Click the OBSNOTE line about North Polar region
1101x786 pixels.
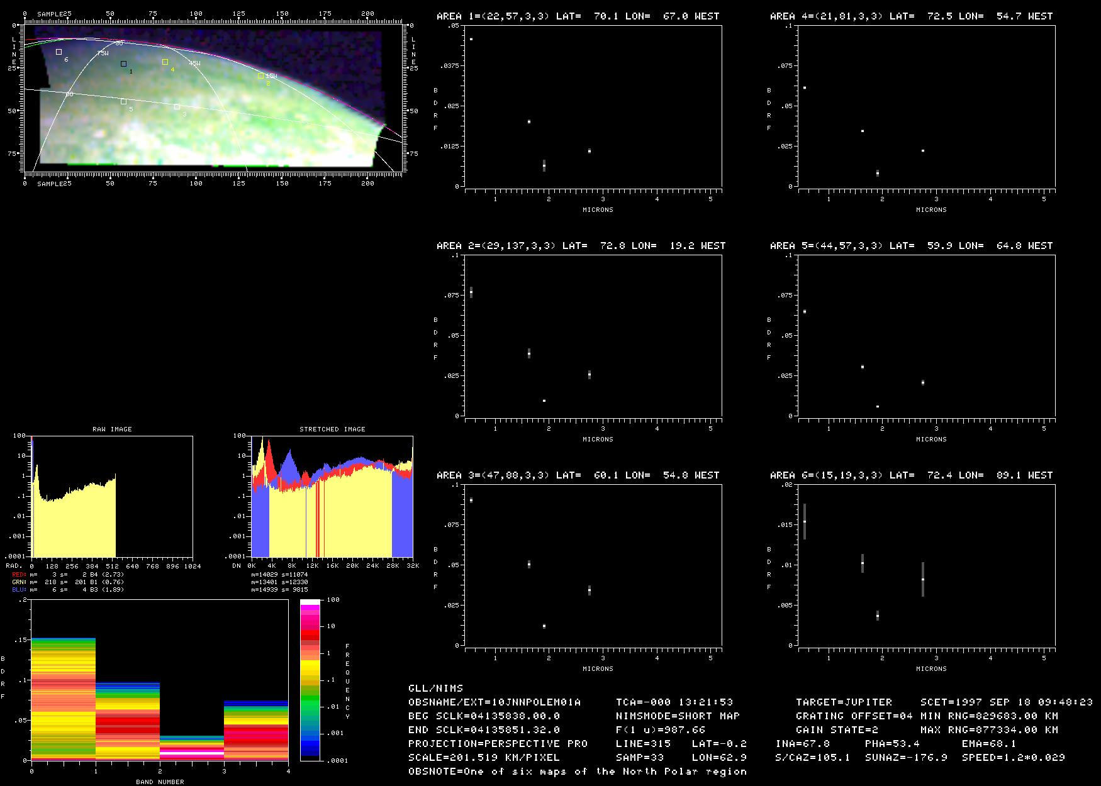pyautogui.click(x=578, y=772)
